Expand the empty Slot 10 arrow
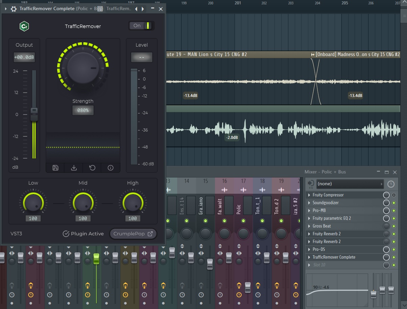 point(309,265)
